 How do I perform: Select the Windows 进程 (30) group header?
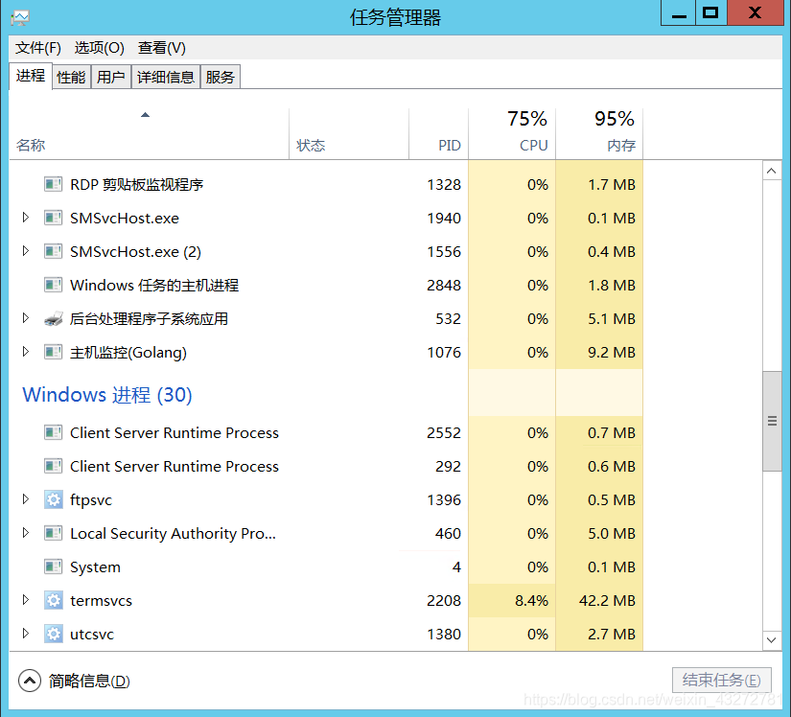107,395
